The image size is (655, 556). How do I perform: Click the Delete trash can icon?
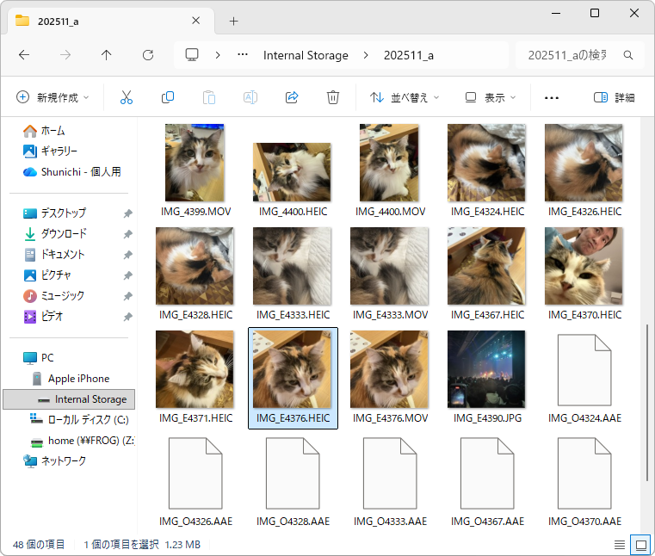[x=333, y=97]
